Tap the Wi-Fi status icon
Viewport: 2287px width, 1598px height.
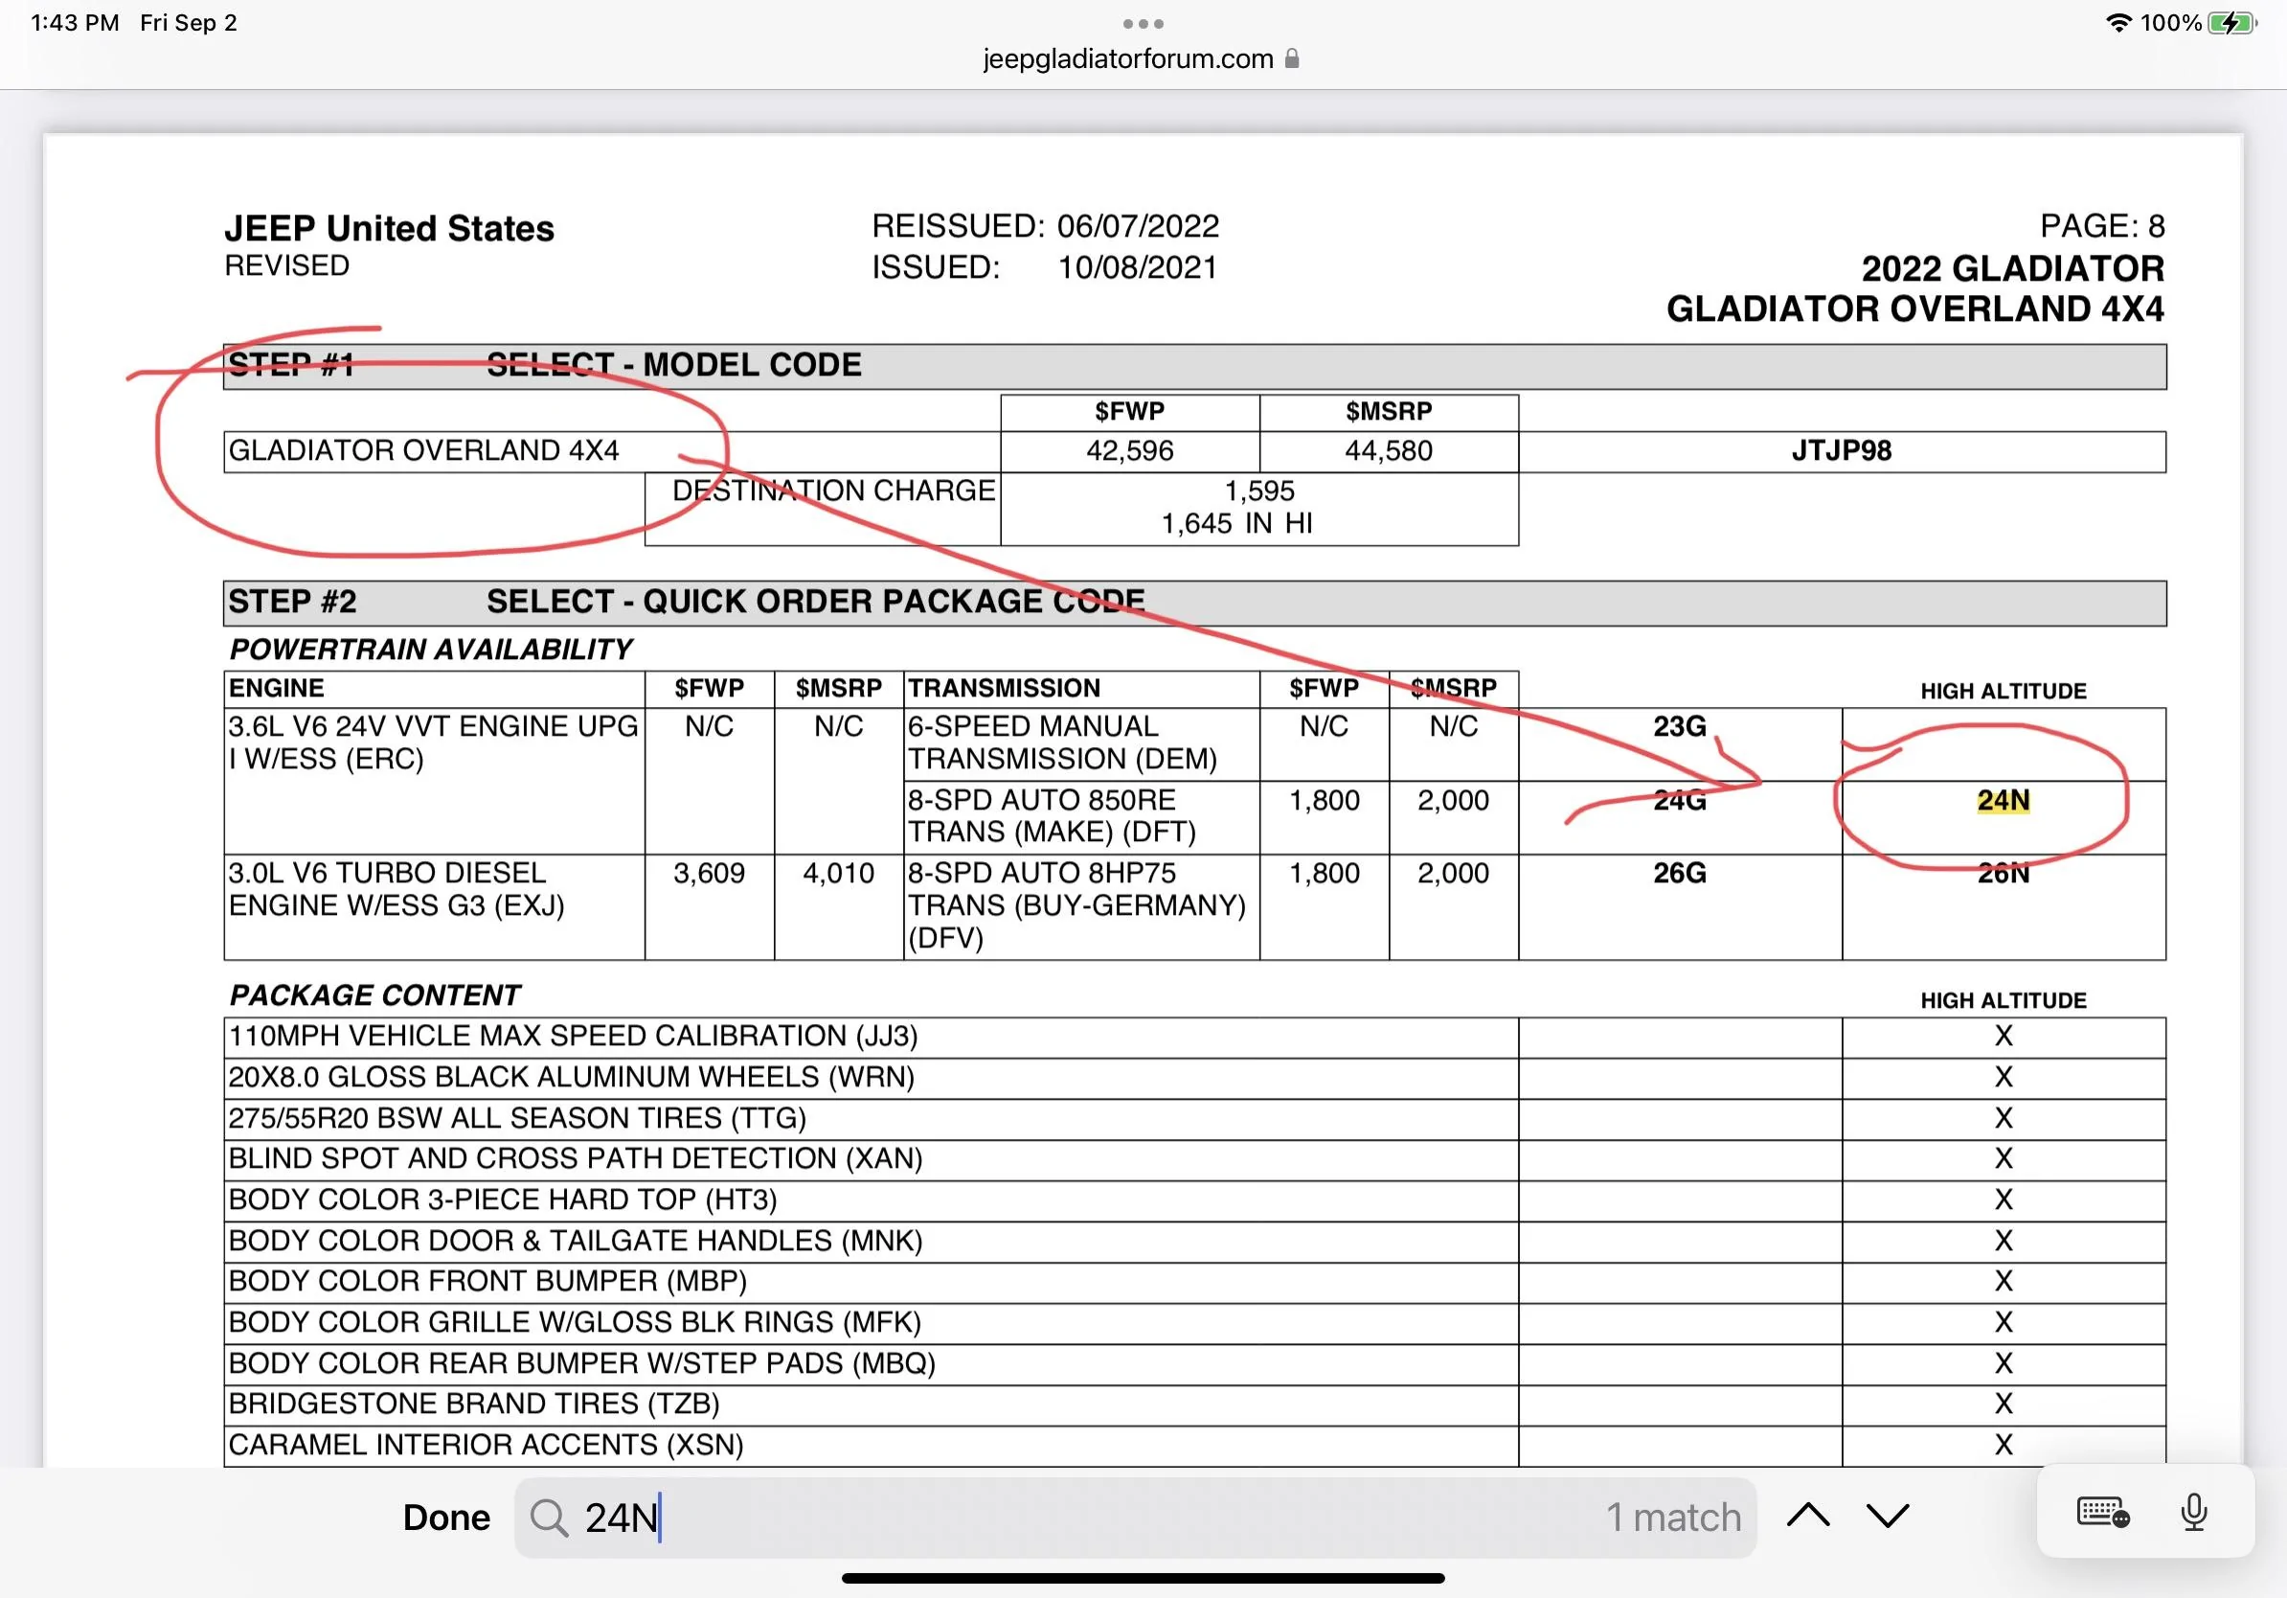[x=2117, y=23]
